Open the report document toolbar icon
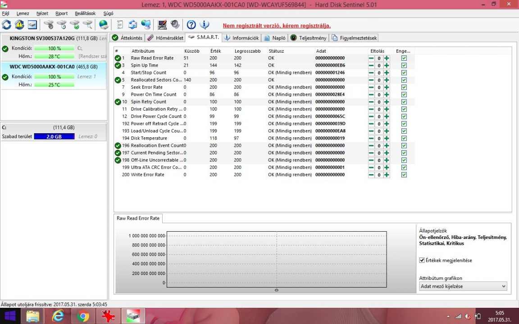519x324 pixels. (x=120, y=25)
